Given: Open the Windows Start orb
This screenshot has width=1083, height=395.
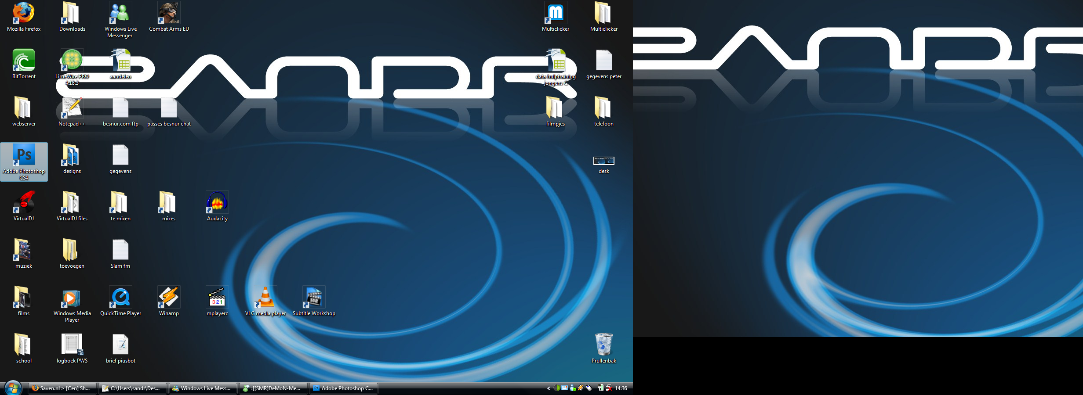Looking at the screenshot, I should (x=13, y=388).
